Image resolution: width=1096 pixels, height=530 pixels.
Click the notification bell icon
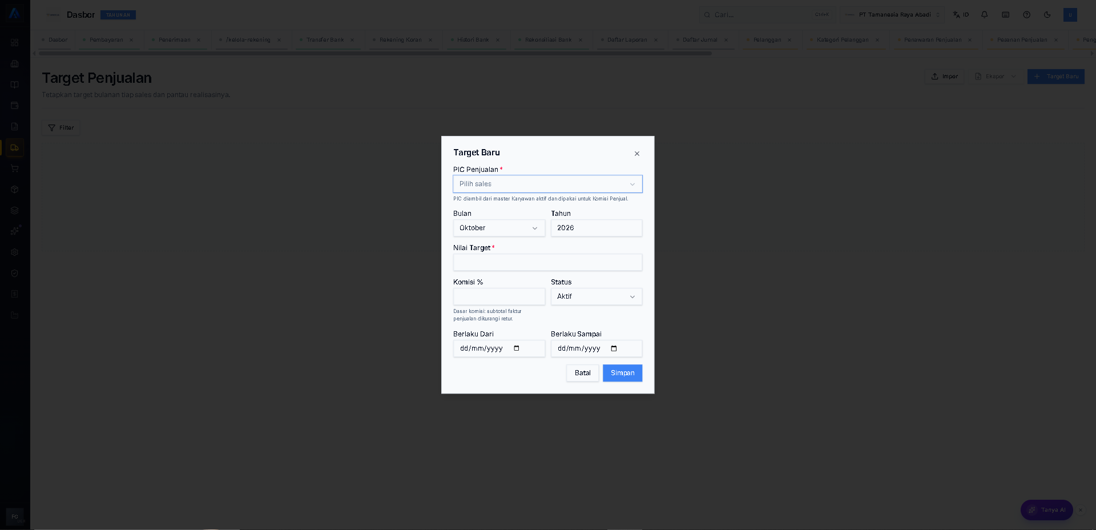coord(985,15)
